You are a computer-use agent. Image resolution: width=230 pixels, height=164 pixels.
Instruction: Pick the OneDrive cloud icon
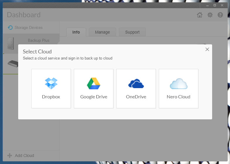point(136,83)
